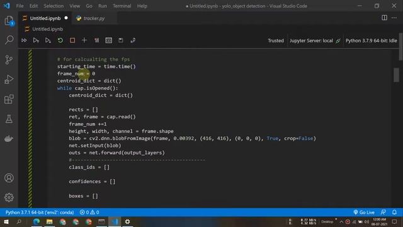The height and width of the screenshot is (227, 403).
Task: Open the View menu
Action: click(74, 6)
